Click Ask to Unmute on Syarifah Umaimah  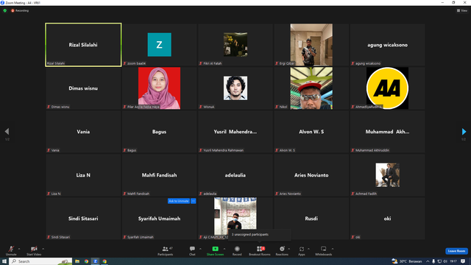point(178,201)
